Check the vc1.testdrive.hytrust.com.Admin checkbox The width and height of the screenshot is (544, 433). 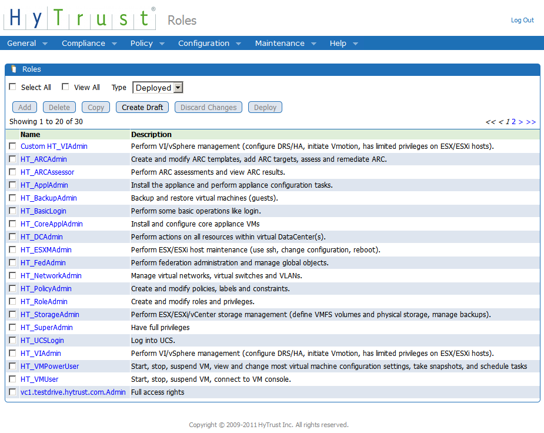tap(12, 392)
